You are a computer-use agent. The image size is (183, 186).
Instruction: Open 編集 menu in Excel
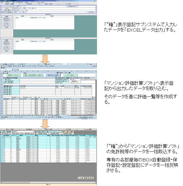point(10,66)
